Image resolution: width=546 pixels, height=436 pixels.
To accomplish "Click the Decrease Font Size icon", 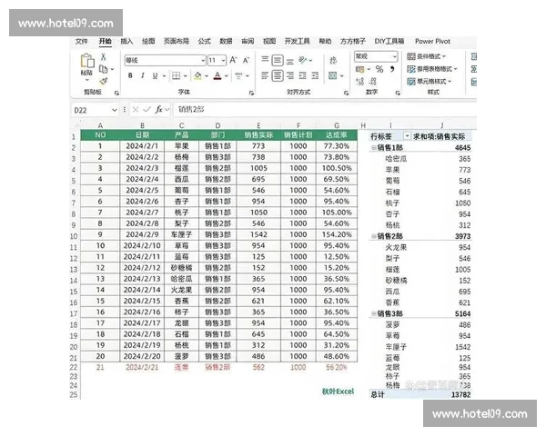I will pyautogui.click(x=246, y=60).
